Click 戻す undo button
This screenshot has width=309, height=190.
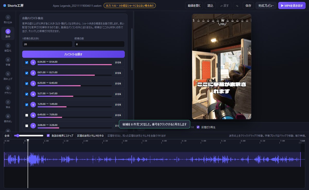224,5
